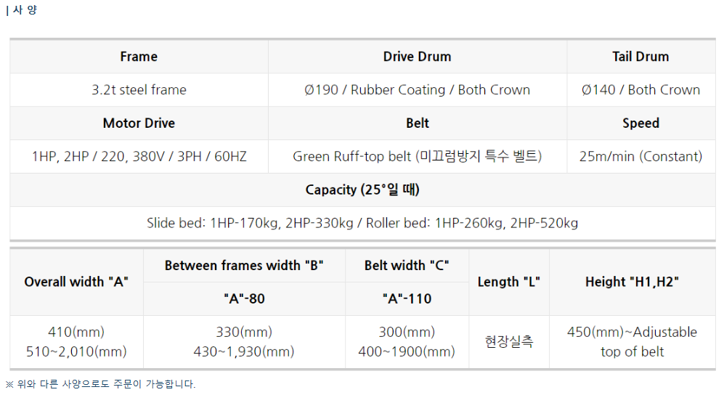Select the 3.2t steel frame cell
Image resolution: width=724 pixels, height=395 pixels.
tap(139, 90)
